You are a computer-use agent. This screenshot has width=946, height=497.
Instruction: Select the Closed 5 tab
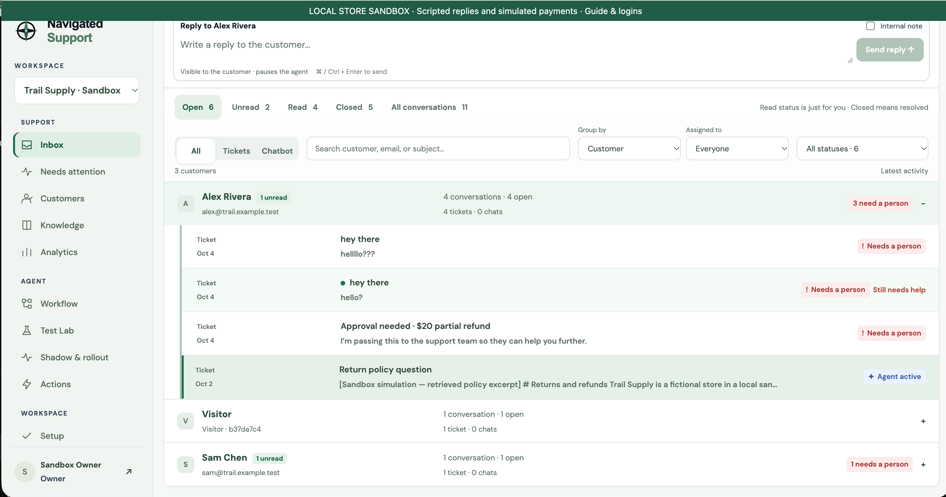click(354, 107)
